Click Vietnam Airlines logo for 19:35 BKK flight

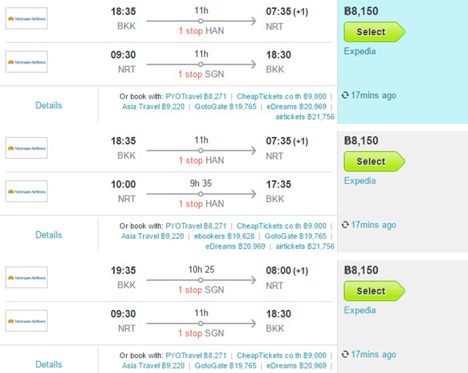click(26, 278)
